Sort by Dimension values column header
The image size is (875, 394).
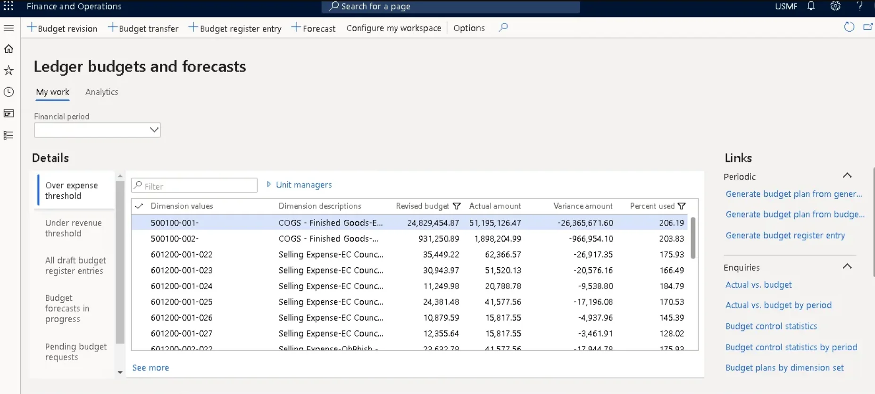tap(182, 206)
